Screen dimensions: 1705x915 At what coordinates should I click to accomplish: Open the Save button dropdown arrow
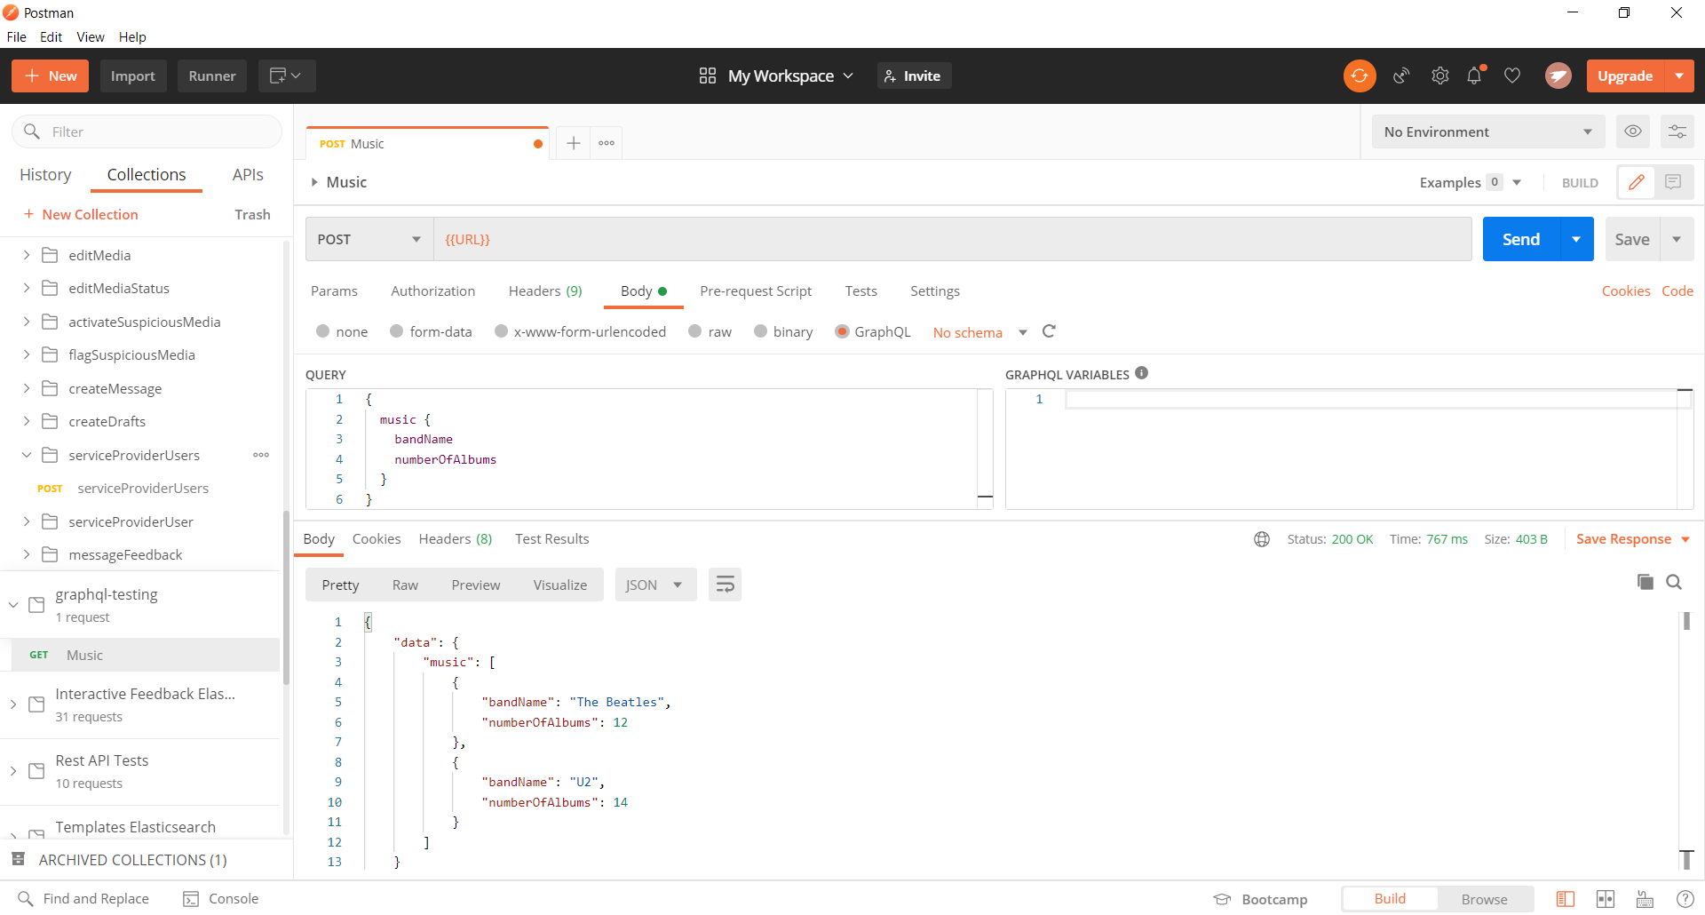pos(1677,239)
